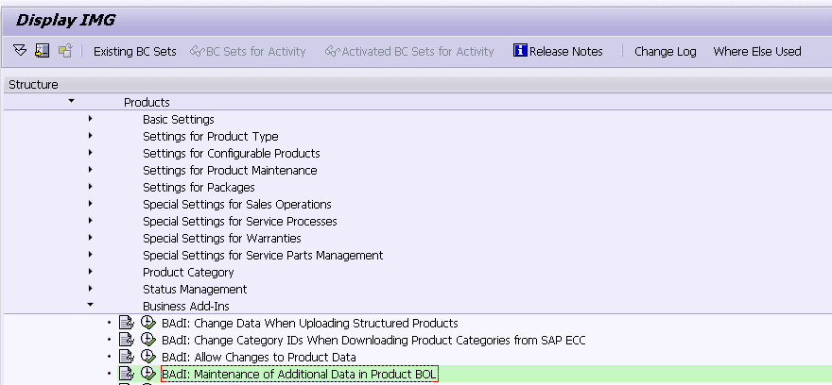The height and width of the screenshot is (385, 832).
Task: Click execute icon for Maintenance of Additional Data BAdI
Action: pyautogui.click(x=147, y=375)
